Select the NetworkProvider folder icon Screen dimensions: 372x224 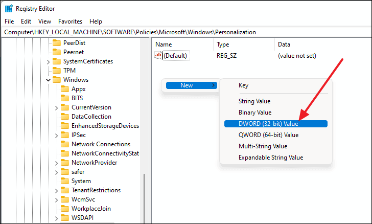point(65,163)
